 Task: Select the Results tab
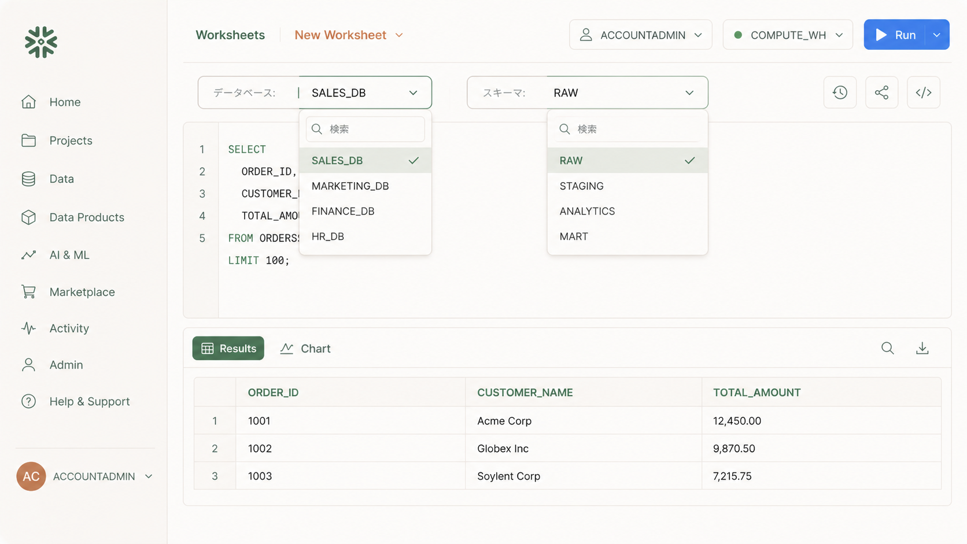(228, 349)
